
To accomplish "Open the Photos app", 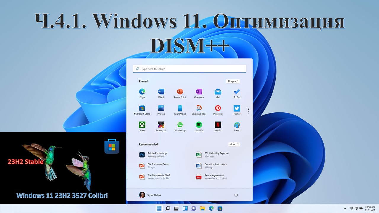I will [x=161, y=110].
